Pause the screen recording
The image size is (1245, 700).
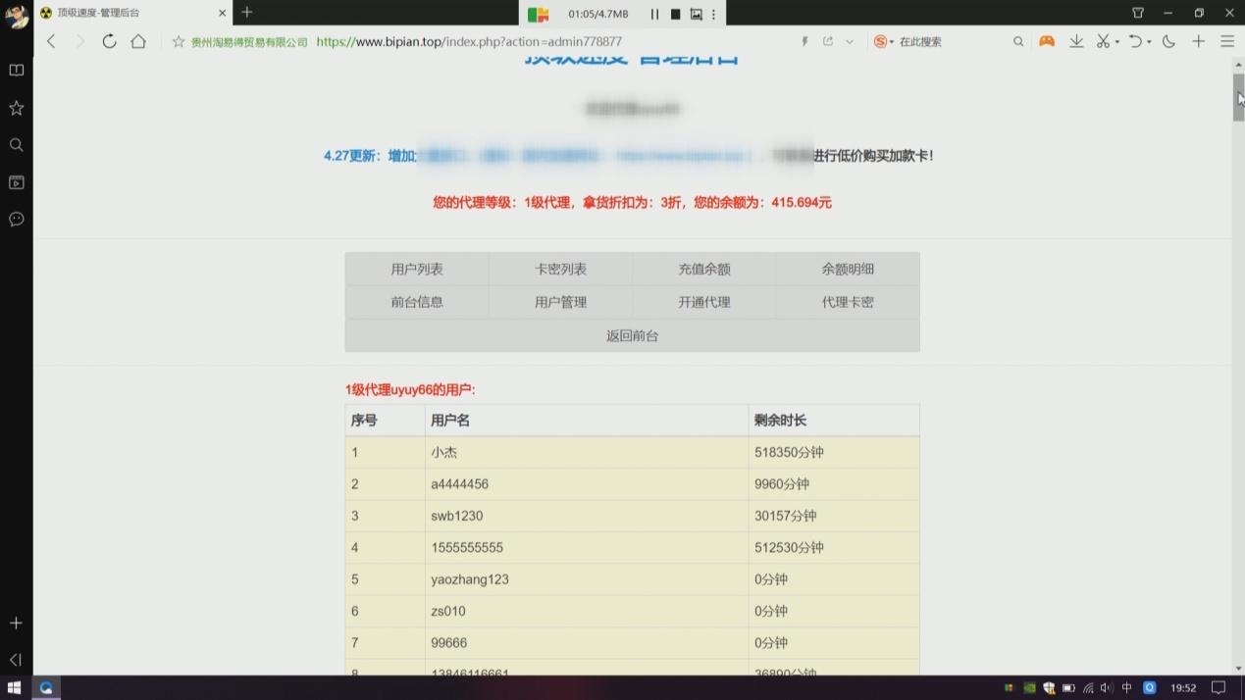pyautogui.click(x=654, y=14)
